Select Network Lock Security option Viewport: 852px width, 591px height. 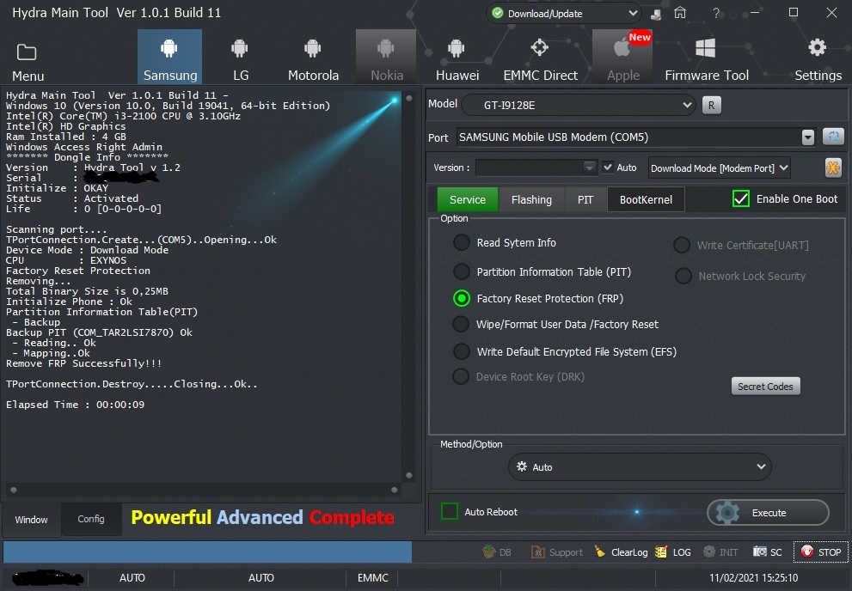tap(683, 277)
